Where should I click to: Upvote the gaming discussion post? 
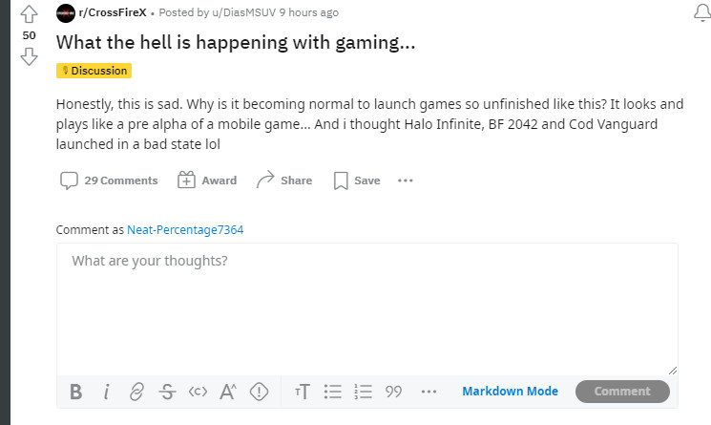(29, 14)
